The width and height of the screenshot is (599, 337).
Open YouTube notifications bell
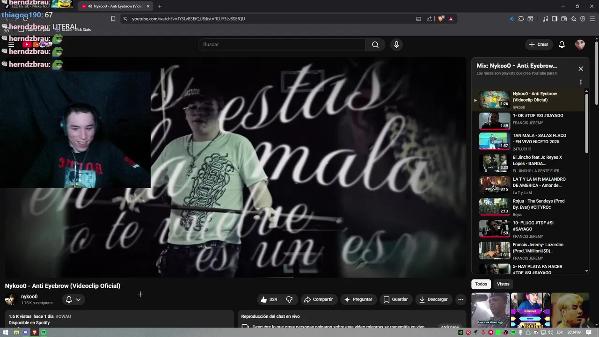pyautogui.click(x=562, y=44)
